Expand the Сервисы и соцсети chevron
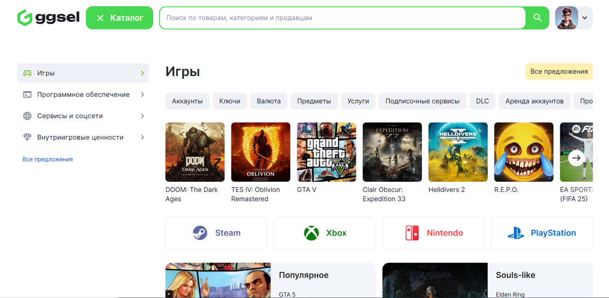The image size is (609, 298). 142,116
